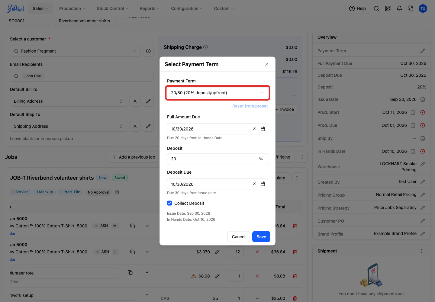Click the Full Amount Due date field

click(217, 129)
